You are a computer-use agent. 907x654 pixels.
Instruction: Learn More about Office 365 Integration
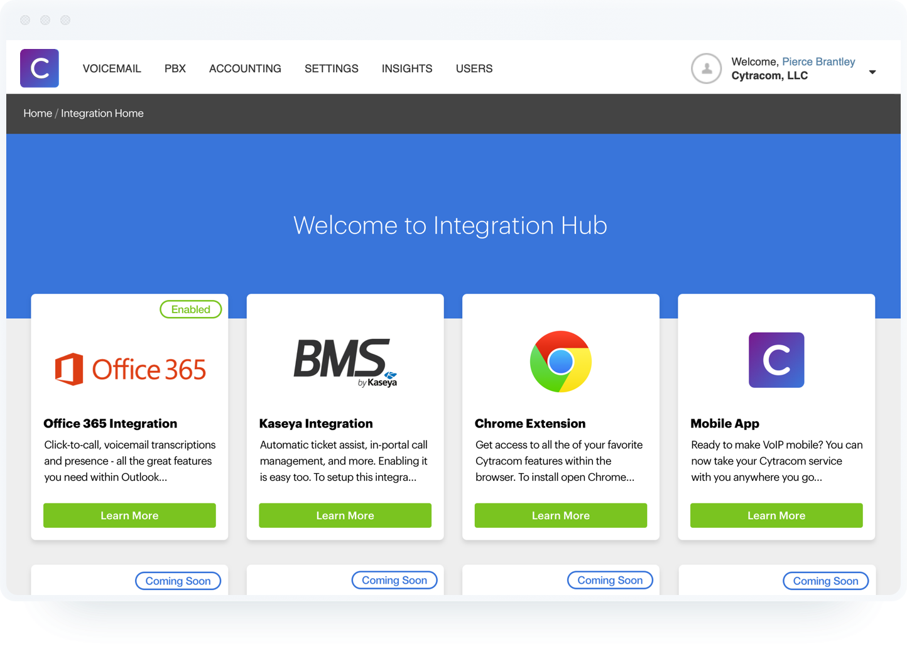click(x=129, y=515)
